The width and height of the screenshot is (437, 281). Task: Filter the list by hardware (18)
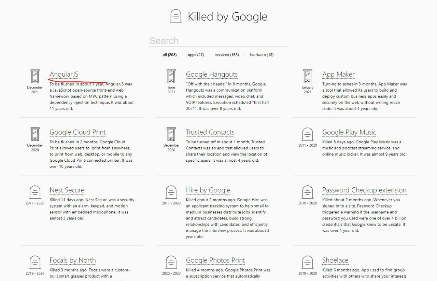[x=262, y=55]
